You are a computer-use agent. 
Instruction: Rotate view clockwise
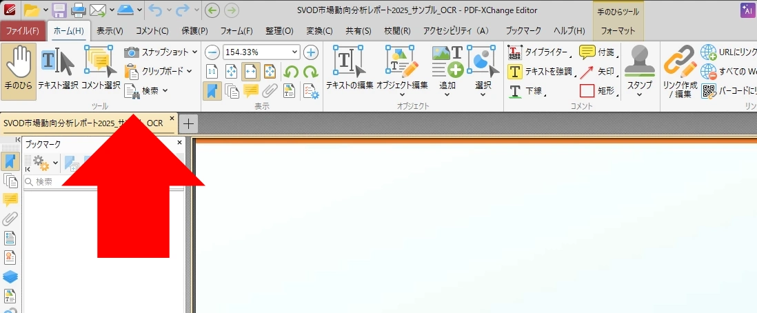click(310, 72)
